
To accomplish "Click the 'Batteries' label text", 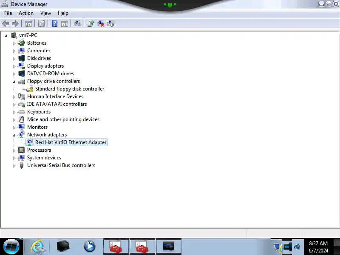I will pyautogui.click(x=37, y=43).
